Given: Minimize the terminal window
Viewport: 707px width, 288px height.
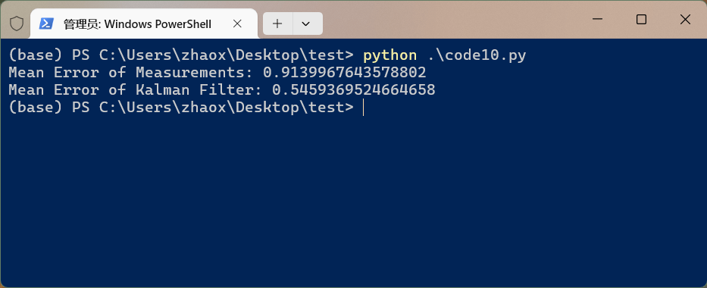Looking at the screenshot, I should tap(597, 20).
